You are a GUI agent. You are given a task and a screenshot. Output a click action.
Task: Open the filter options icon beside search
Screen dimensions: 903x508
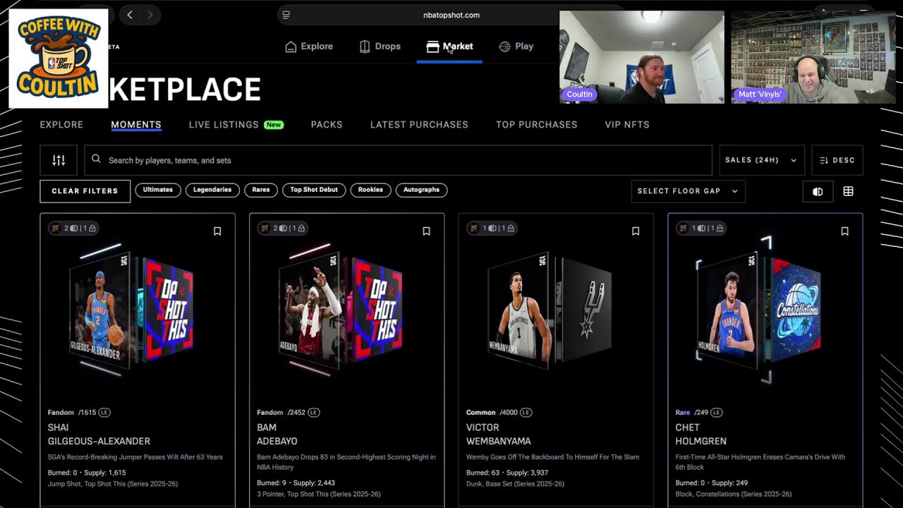point(59,160)
